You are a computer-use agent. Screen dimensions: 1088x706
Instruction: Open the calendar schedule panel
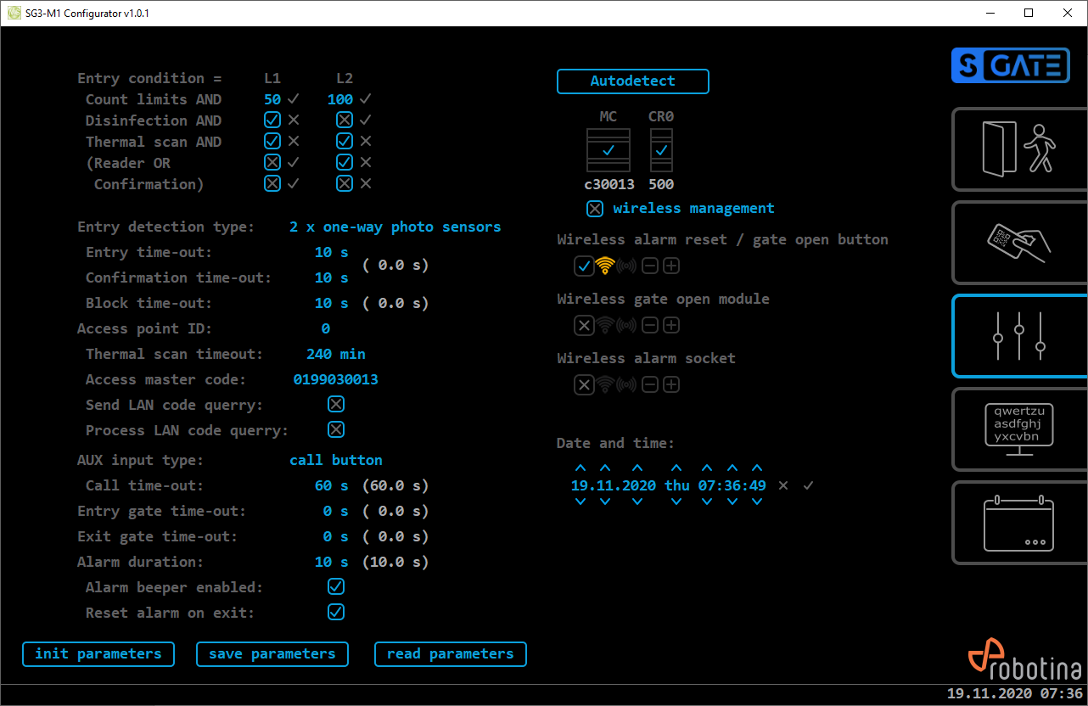pyautogui.click(x=1018, y=523)
